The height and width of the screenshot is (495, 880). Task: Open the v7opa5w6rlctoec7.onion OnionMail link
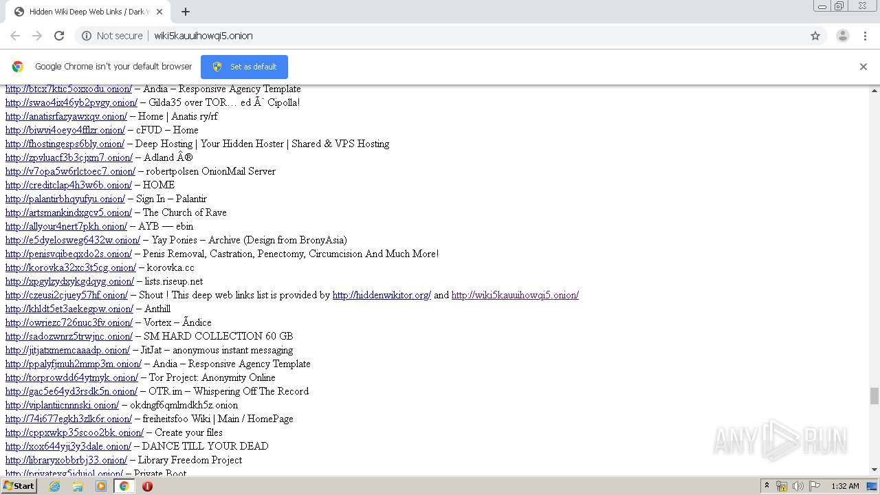tap(70, 171)
